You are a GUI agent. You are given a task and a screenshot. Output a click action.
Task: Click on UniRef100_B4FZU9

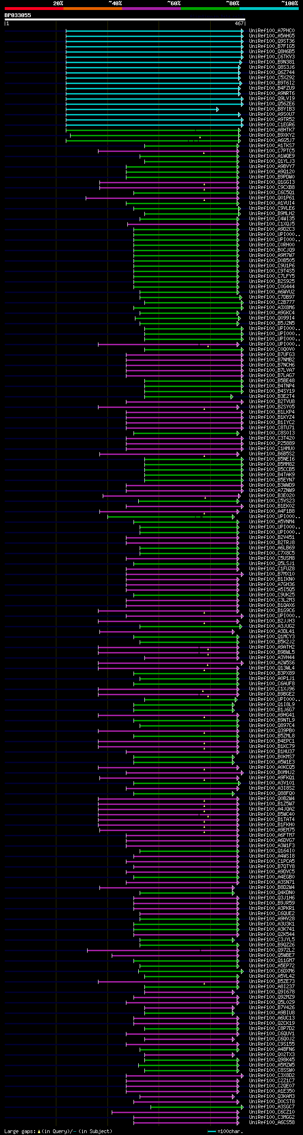272,88
